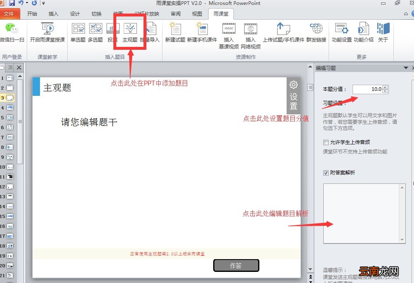Collapse the ribbon with the caret icon
This screenshot has height=283, width=414.
tap(406, 14)
